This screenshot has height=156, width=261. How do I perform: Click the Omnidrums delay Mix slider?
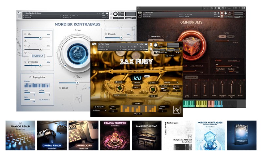click(x=227, y=66)
